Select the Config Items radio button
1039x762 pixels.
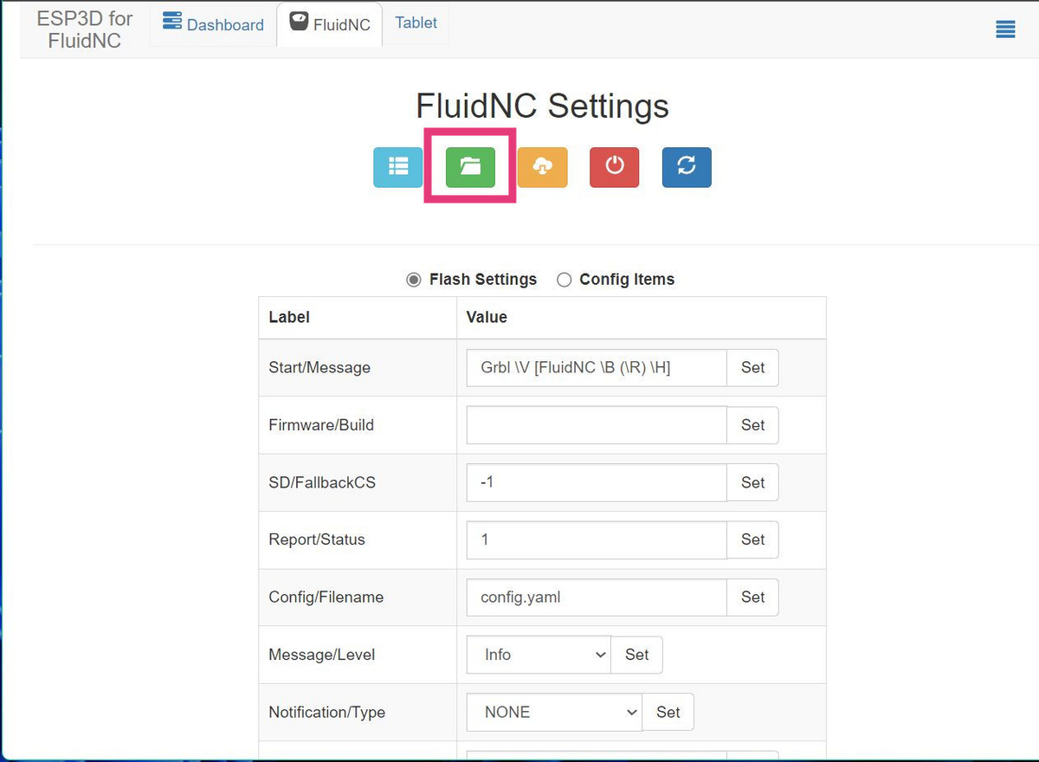click(x=565, y=280)
